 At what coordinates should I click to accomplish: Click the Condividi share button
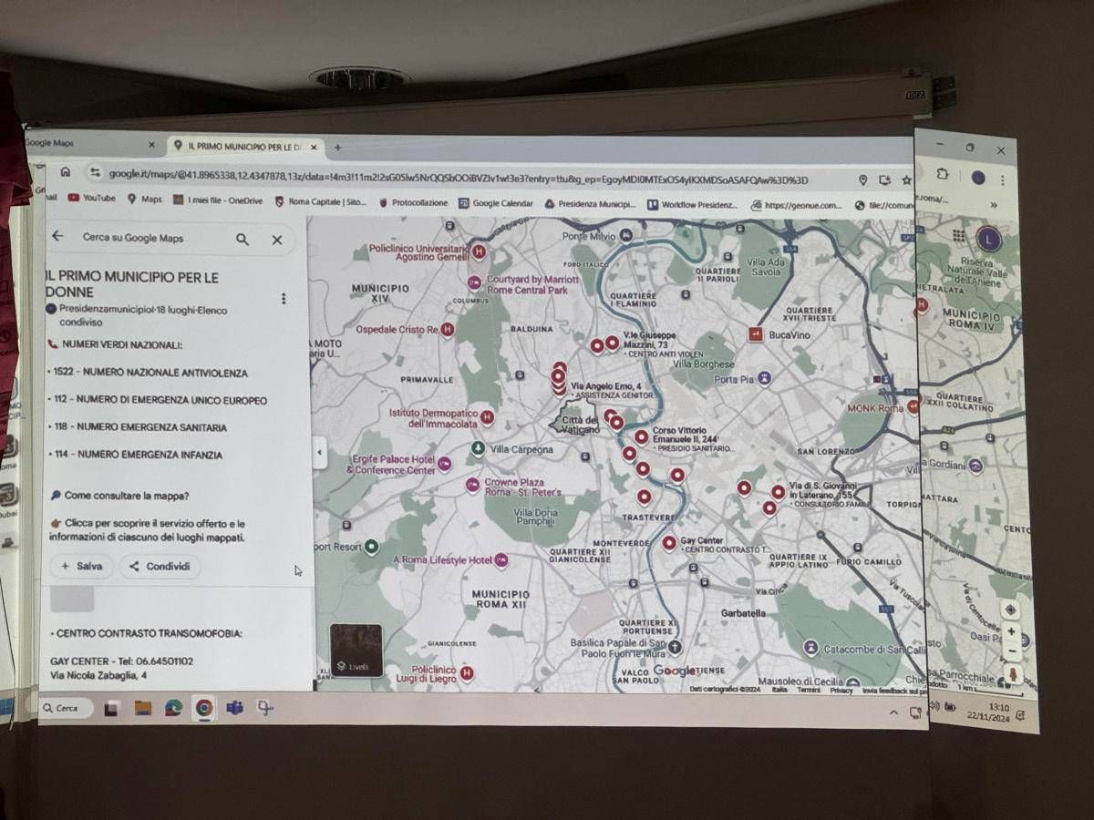(160, 566)
